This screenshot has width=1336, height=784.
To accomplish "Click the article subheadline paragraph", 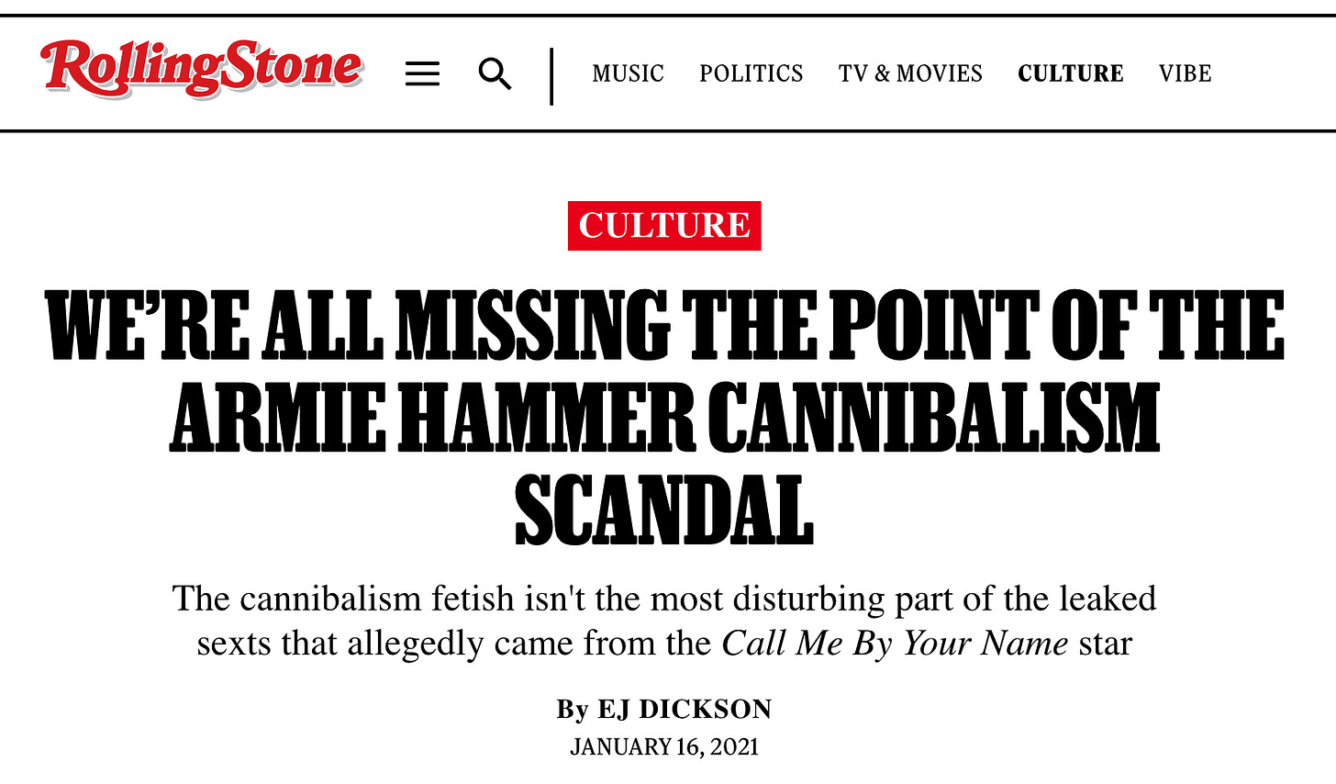I will point(664,621).
